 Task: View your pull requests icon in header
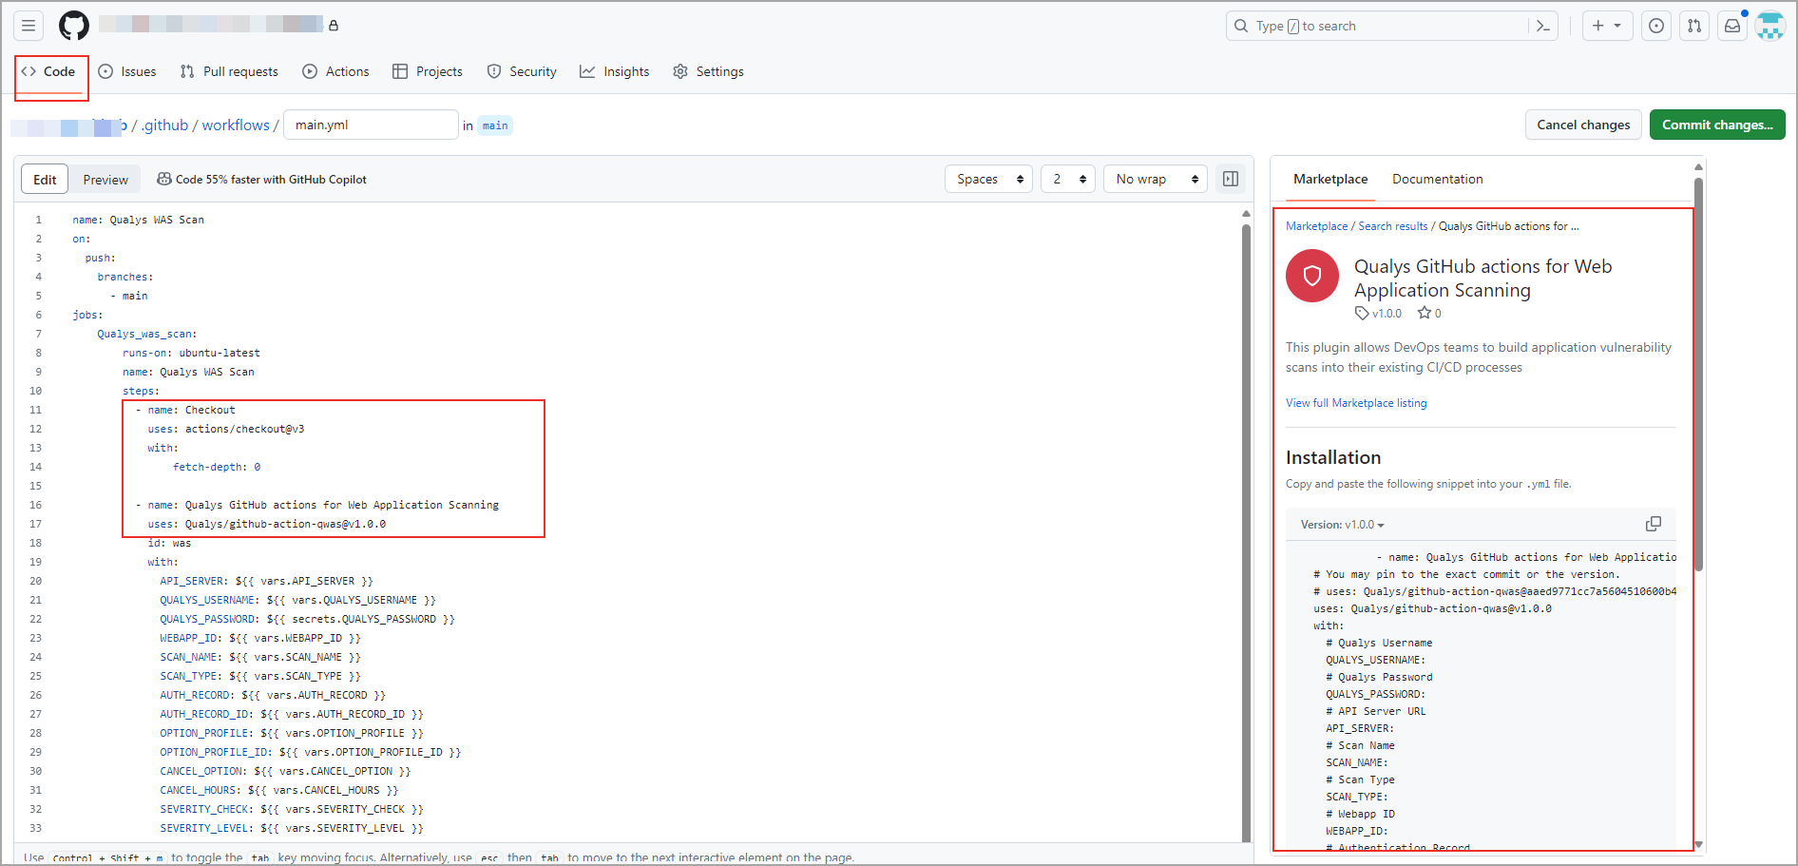coord(1694,26)
